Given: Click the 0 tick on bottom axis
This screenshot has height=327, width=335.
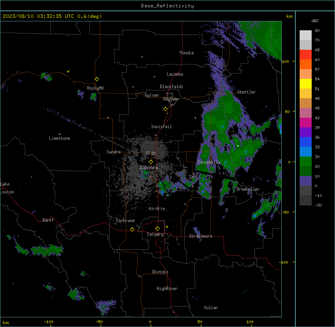Looking at the screenshot, I should pos(150,322).
